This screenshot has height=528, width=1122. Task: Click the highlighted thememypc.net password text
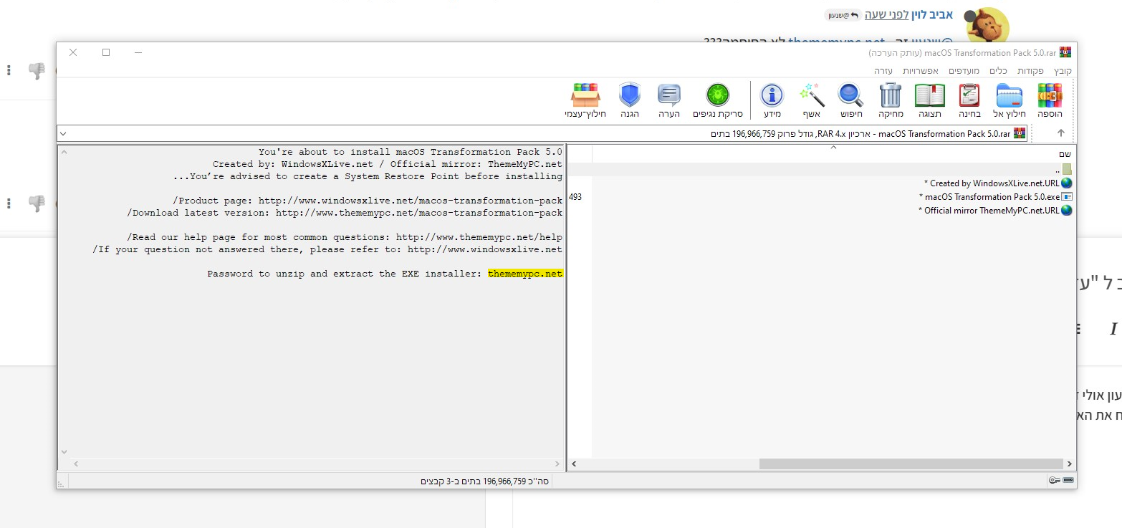525,274
